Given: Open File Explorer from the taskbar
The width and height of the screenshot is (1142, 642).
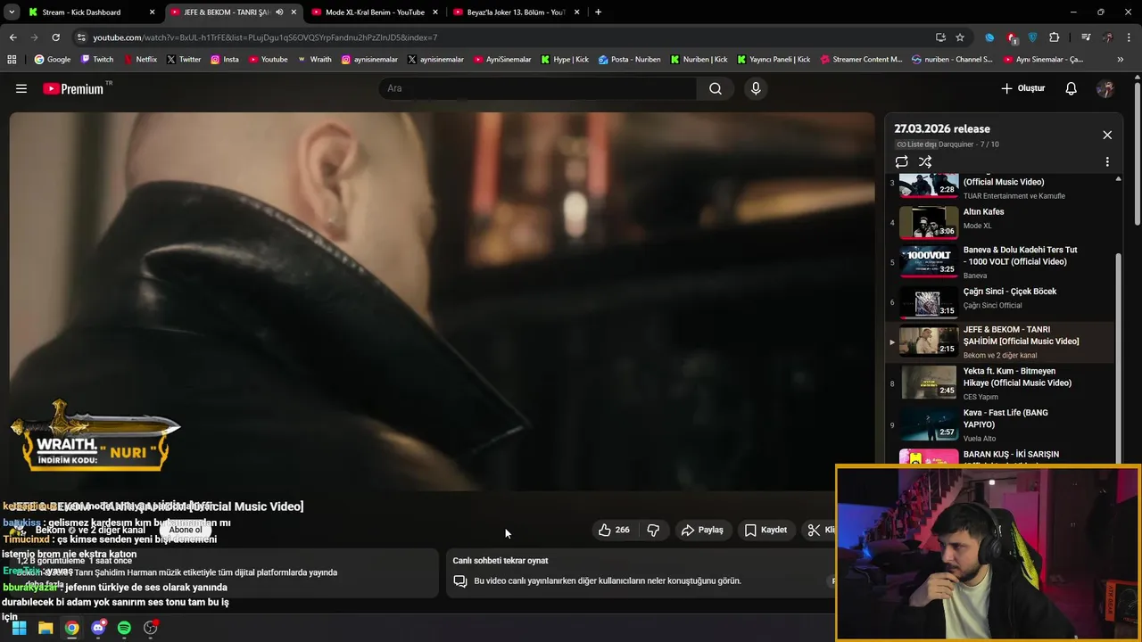Looking at the screenshot, I should [46, 628].
